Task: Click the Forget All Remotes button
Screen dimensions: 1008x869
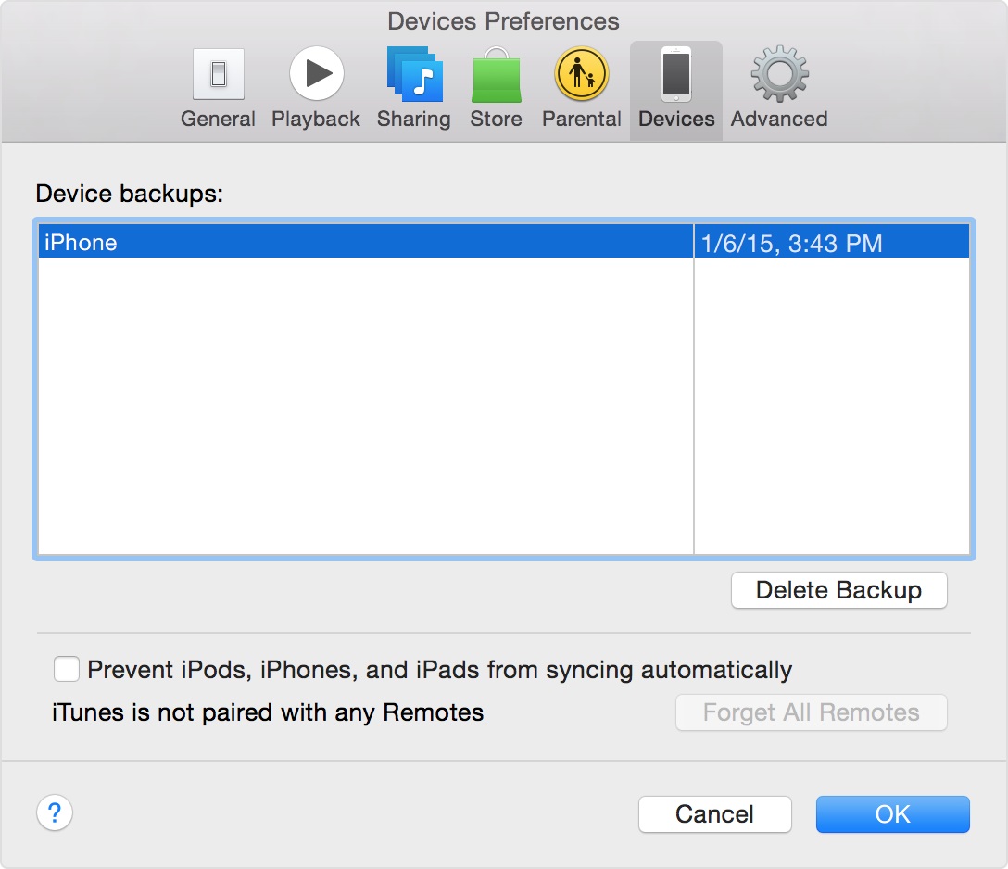Action: point(811,712)
